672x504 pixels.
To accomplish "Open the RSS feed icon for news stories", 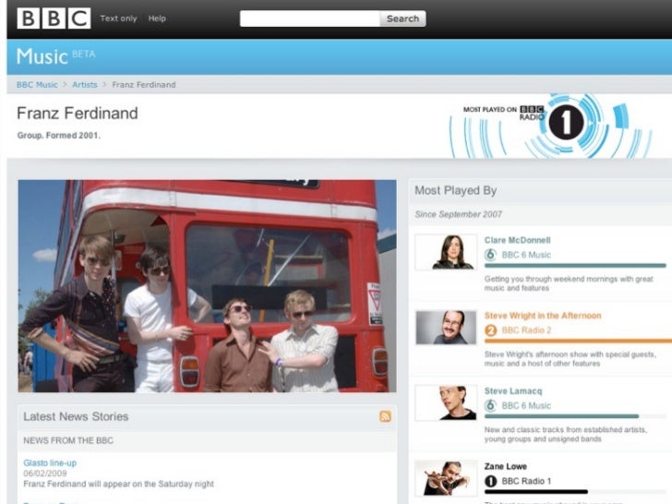I will pos(385,416).
